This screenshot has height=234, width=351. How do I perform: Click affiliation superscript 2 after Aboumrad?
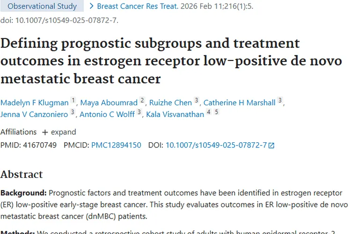pyautogui.click(x=142, y=101)
